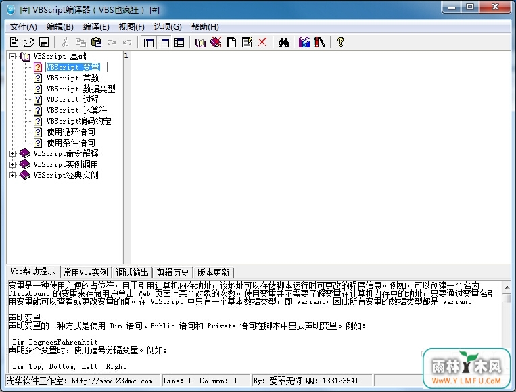The width and height of the screenshot is (516, 392).
Task: Click the question icon beside VBScript 常数
Action: (x=38, y=78)
